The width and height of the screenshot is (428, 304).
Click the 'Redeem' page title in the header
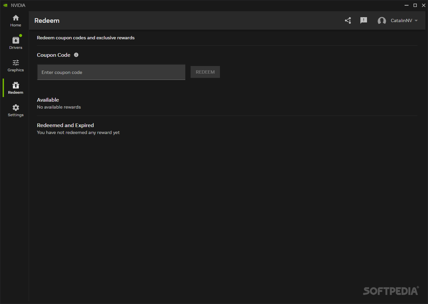[47, 20]
